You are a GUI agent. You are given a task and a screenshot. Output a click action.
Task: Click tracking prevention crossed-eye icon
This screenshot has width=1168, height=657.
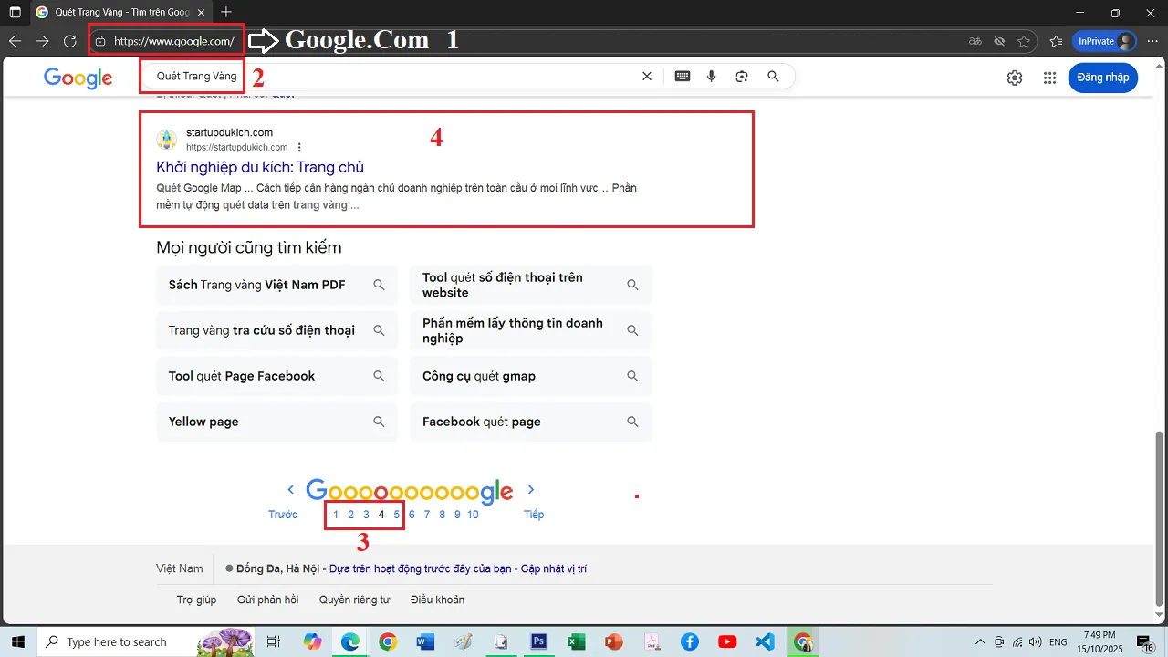(999, 41)
